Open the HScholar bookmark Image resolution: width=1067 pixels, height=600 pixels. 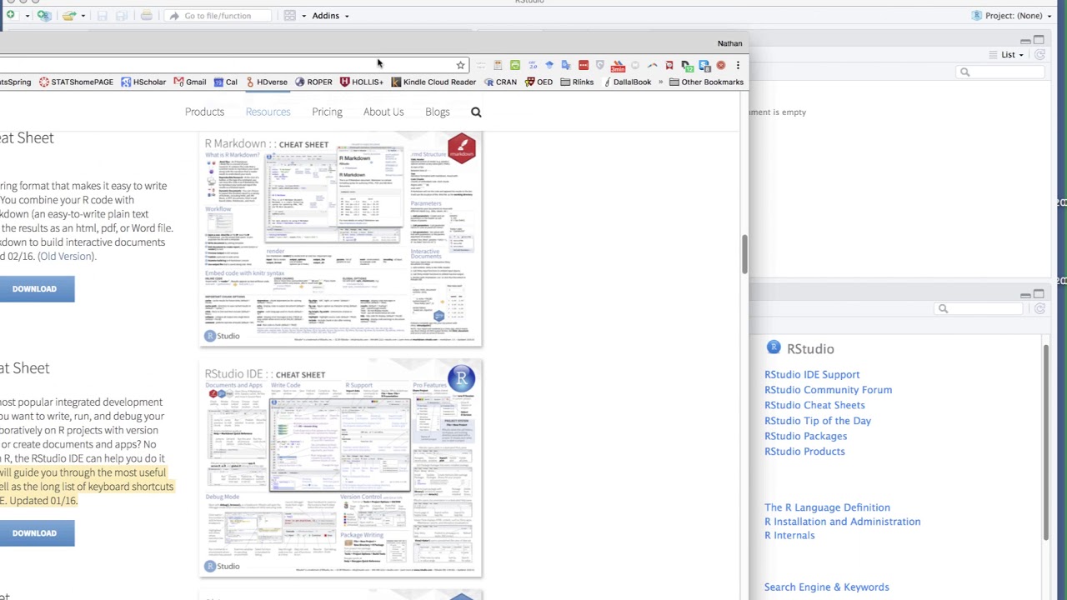143,82
